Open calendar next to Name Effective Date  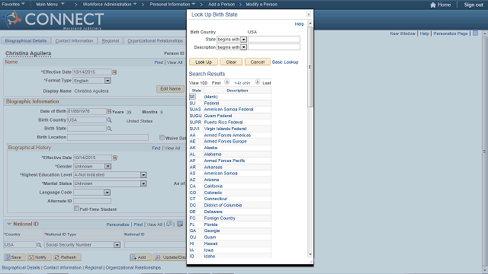click(114, 72)
